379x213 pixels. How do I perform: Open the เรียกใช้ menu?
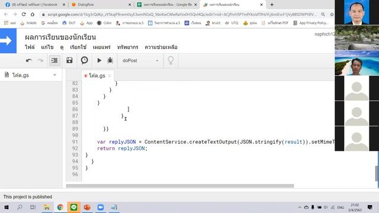tap(78, 47)
